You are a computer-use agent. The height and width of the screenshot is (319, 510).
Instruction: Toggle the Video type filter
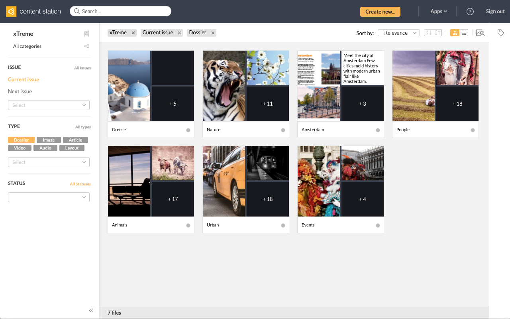tap(20, 148)
